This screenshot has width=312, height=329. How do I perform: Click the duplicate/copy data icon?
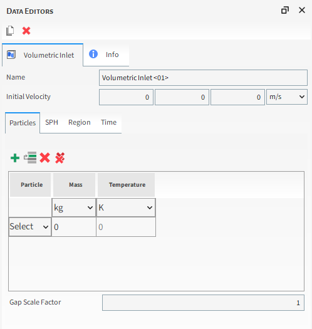pyautogui.click(x=10, y=31)
